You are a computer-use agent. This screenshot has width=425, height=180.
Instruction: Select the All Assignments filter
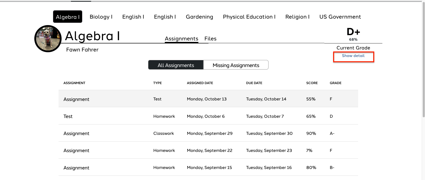click(176, 65)
